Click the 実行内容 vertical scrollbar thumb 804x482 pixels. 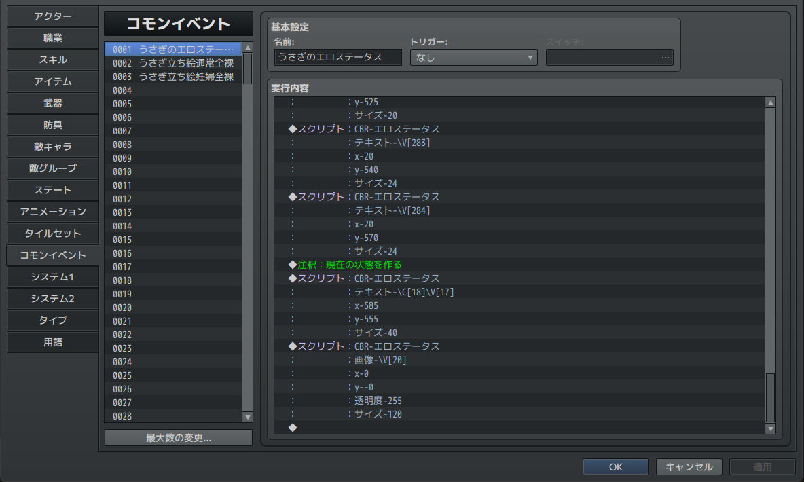tap(770, 397)
